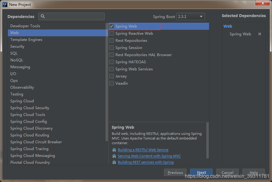Tick the Spring Session checkbox

[x=111, y=47]
